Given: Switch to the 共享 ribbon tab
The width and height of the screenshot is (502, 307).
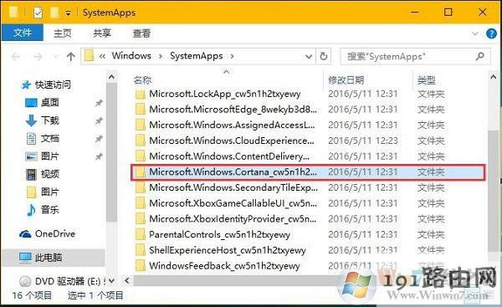Looking at the screenshot, I should tap(102, 33).
